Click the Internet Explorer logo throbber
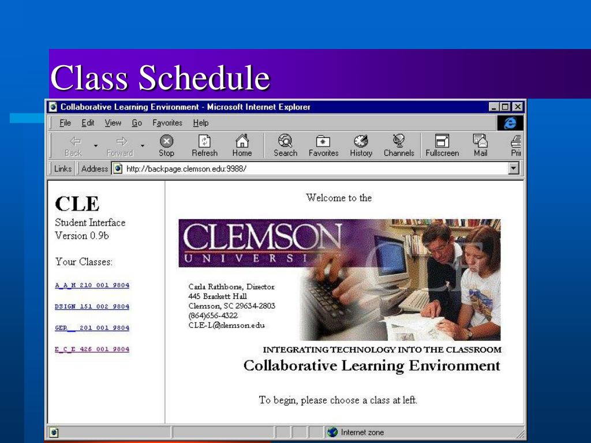591x443 pixels. 510,123
